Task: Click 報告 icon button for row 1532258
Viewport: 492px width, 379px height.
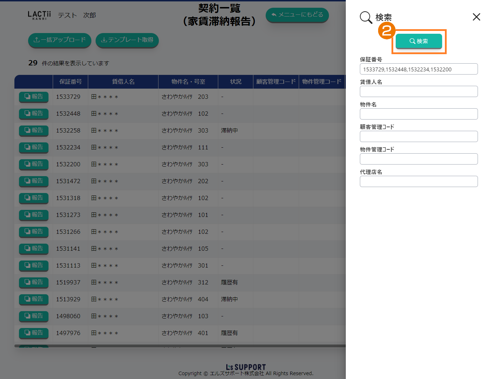Action: click(x=34, y=130)
